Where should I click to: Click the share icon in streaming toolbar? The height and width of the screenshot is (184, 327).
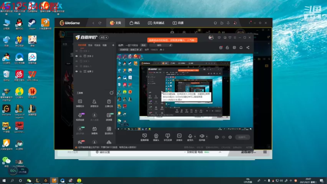point(248,47)
